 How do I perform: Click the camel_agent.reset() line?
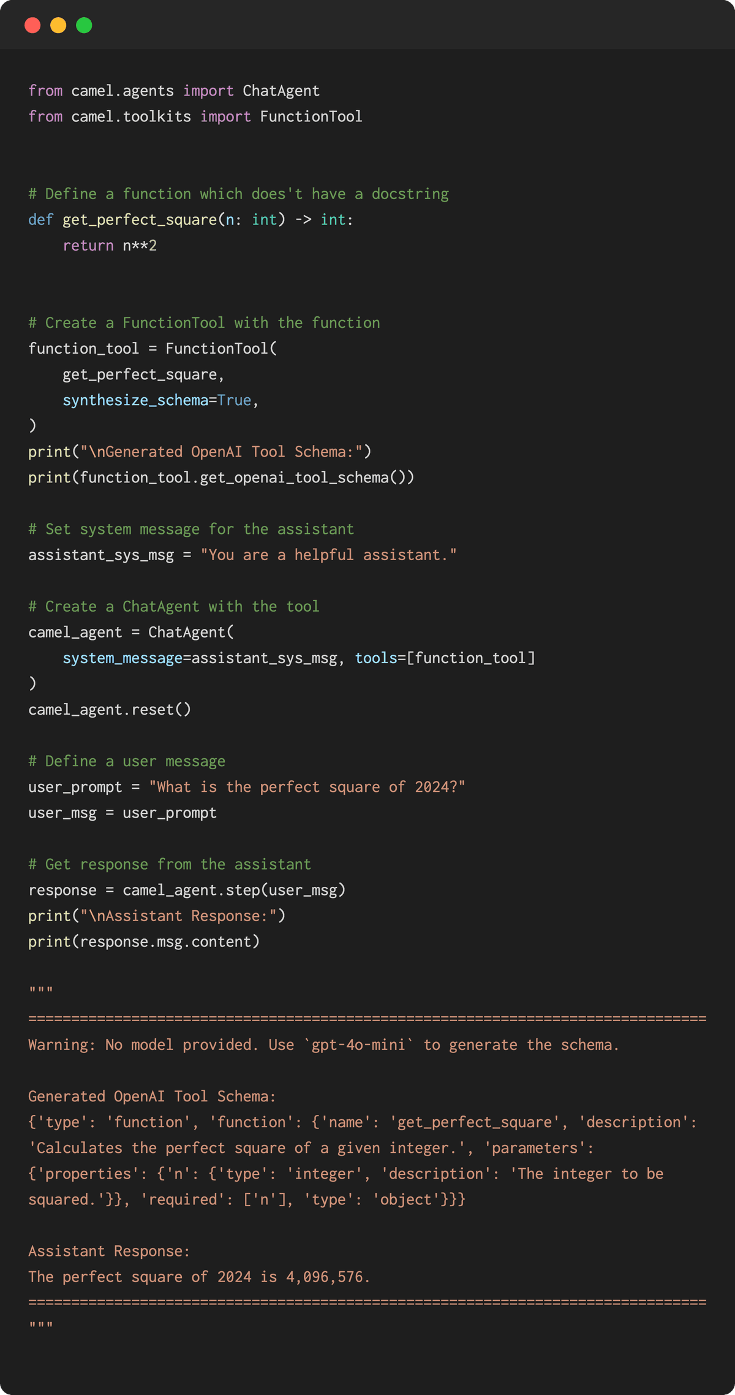[x=110, y=709]
